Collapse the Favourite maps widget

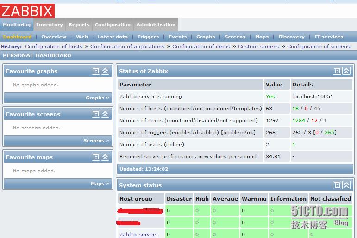point(105,157)
